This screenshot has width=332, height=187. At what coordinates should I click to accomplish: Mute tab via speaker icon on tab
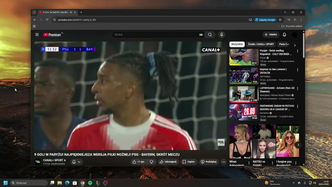click(x=71, y=12)
